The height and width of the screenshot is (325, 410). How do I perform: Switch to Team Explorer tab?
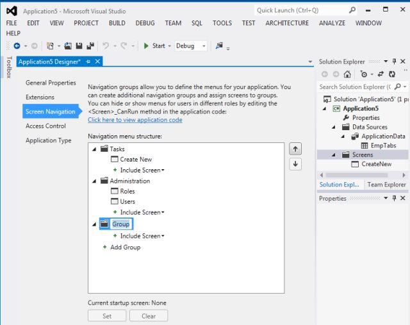point(386,185)
